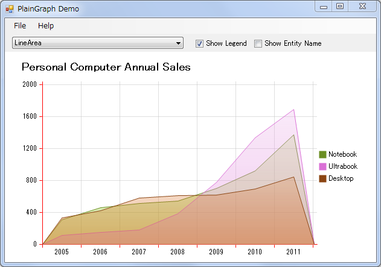381x267 pixels.
Task: Click the Notebook legend label
Action: pyautogui.click(x=342, y=154)
